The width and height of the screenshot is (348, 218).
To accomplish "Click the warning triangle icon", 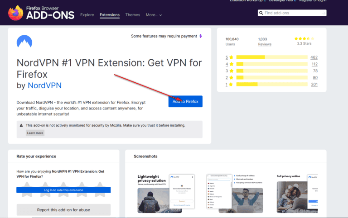I will [x=21, y=125].
